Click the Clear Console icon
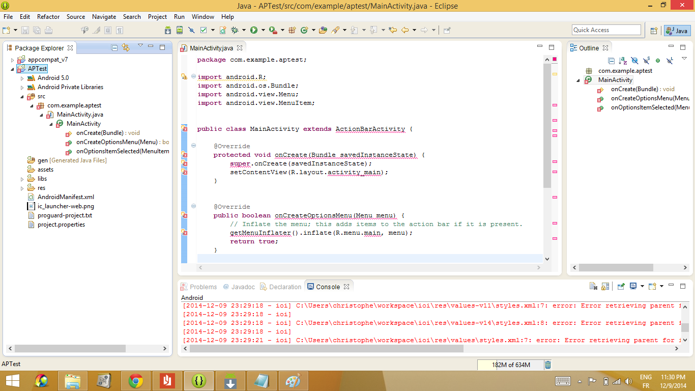 tap(593, 286)
